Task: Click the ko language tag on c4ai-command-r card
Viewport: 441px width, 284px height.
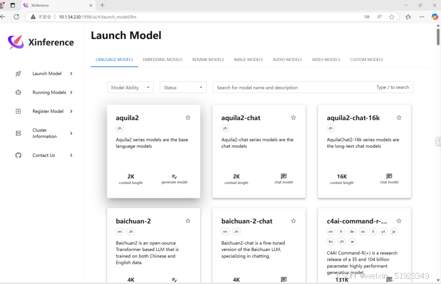Action: 330,241
